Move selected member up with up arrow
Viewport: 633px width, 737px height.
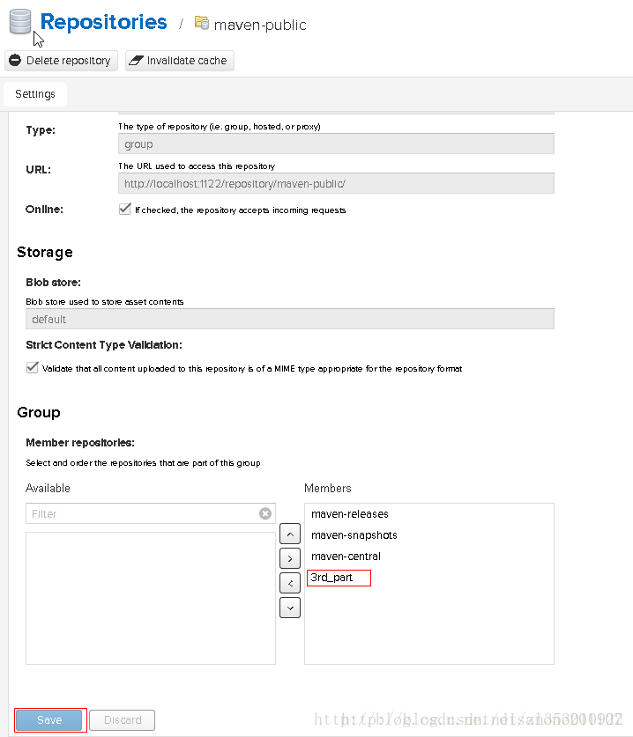290,534
